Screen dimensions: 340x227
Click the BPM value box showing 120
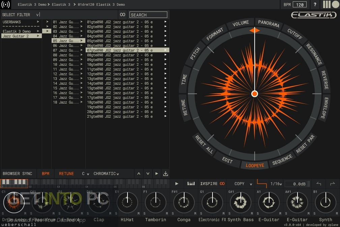pos(300,4)
